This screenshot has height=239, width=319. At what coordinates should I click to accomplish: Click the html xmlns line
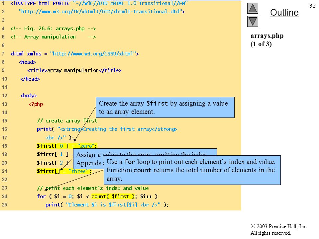[x=74, y=54]
